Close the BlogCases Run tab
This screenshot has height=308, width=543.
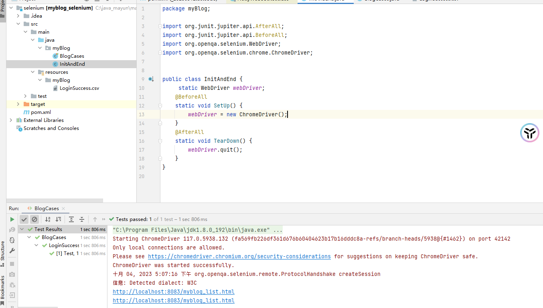63,209
